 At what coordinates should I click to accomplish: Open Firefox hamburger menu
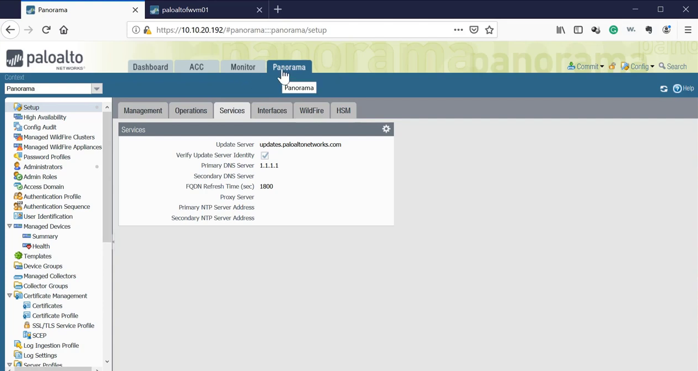click(688, 30)
